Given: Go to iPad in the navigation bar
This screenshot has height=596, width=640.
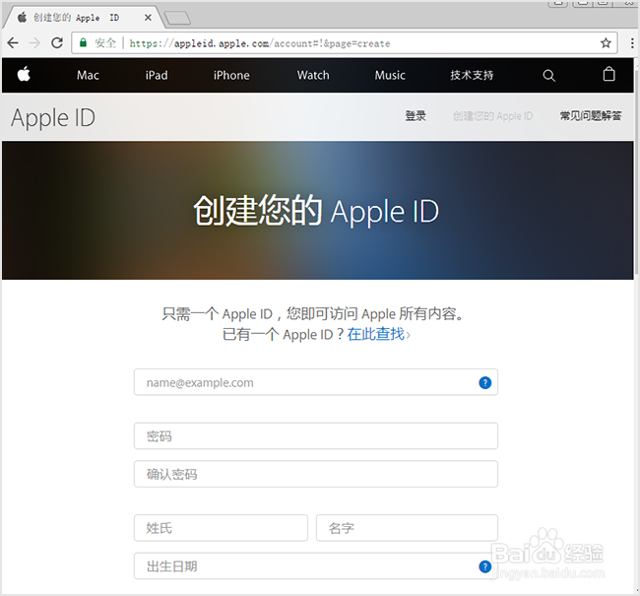Looking at the screenshot, I should 157,75.
